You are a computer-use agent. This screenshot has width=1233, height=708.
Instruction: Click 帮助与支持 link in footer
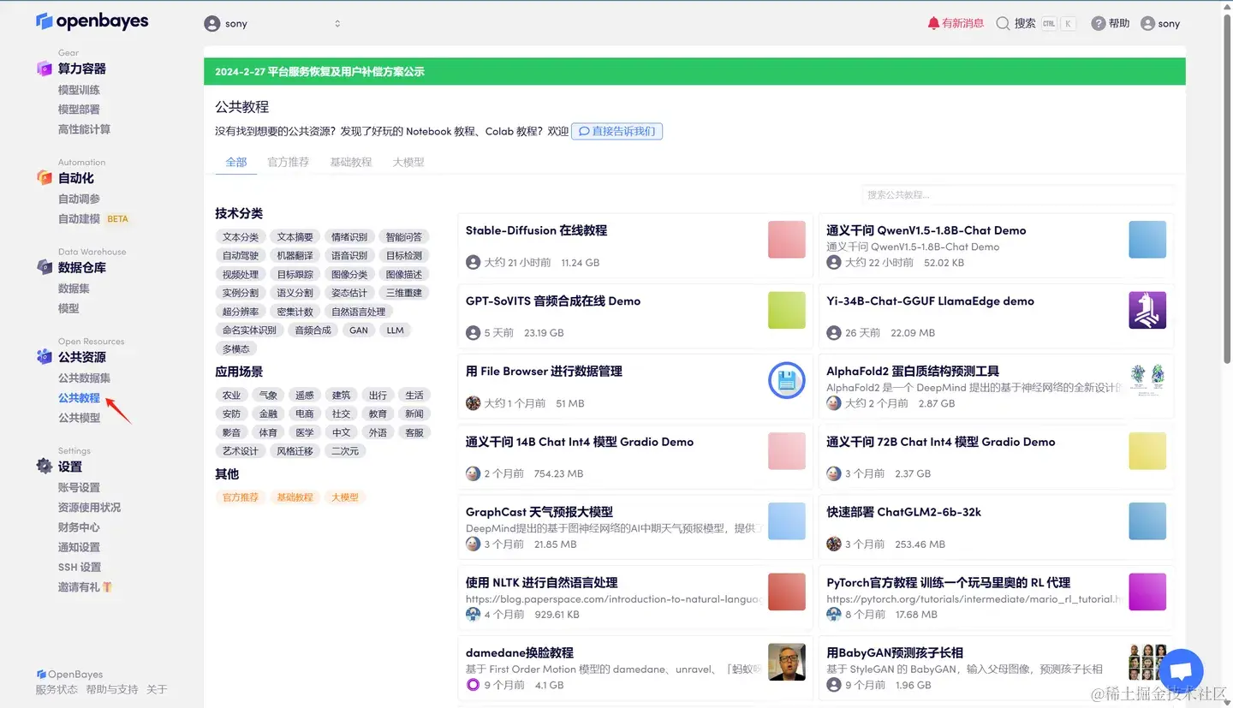112,689
